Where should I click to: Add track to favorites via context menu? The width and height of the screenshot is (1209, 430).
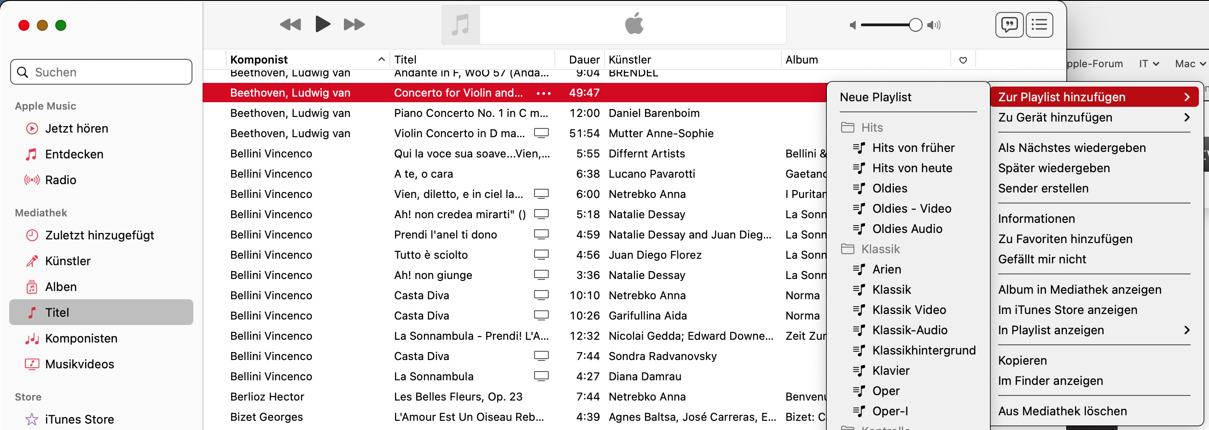coord(1065,239)
